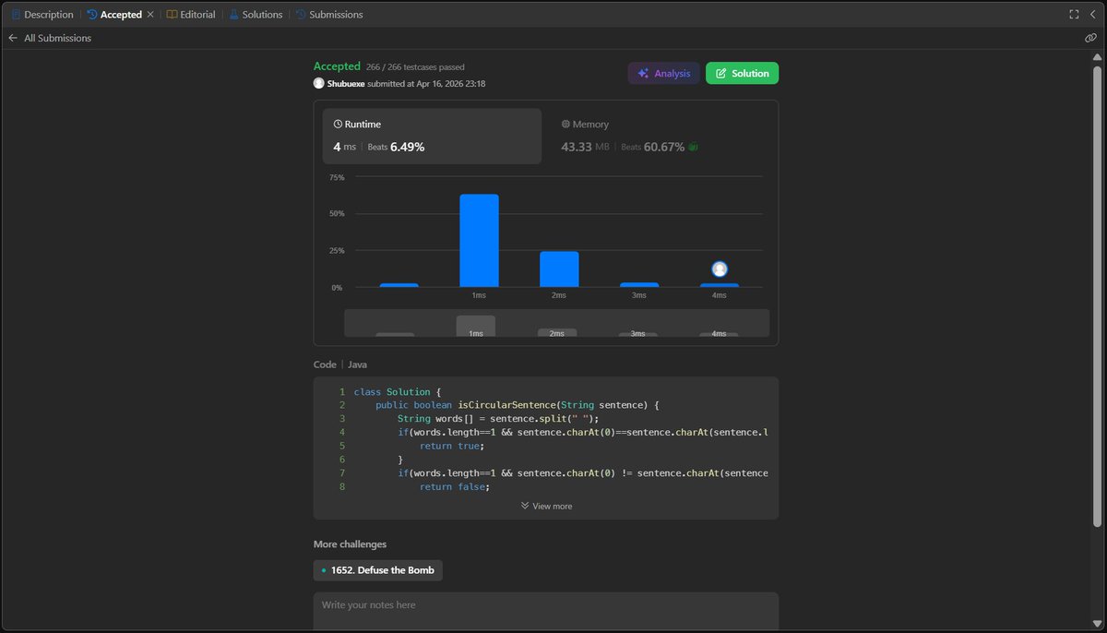Image resolution: width=1107 pixels, height=633 pixels.
Task: Copy submission link icon
Action: coord(1090,39)
